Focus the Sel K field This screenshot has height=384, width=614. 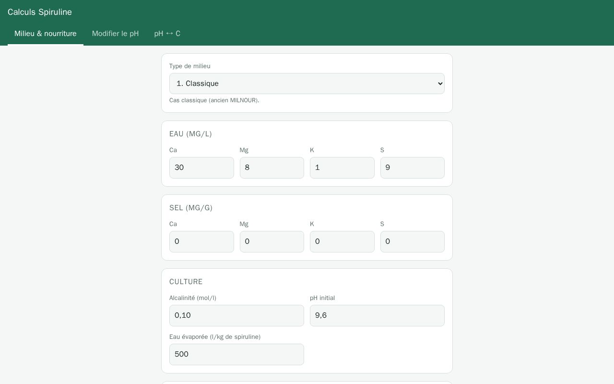pyautogui.click(x=342, y=241)
